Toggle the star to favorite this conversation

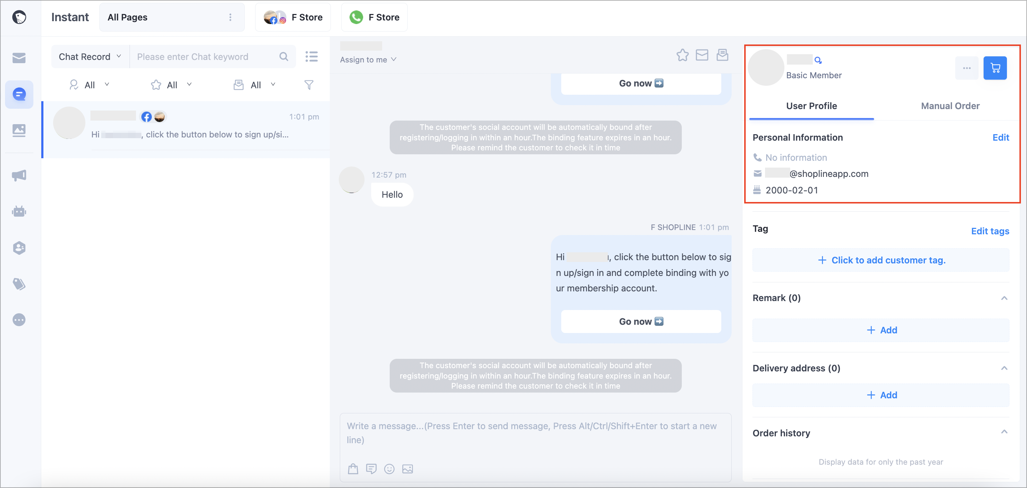682,55
